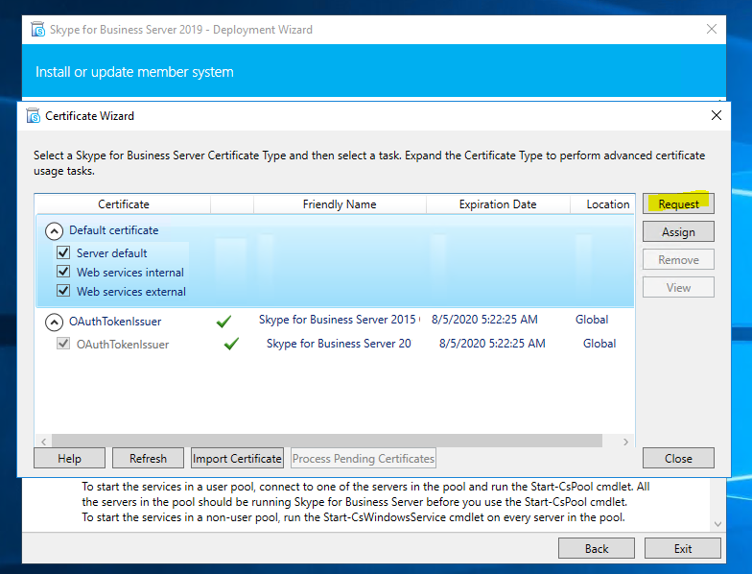Refresh the certificate list
This screenshot has width=752, height=574.
pyautogui.click(x=148, y=458)
